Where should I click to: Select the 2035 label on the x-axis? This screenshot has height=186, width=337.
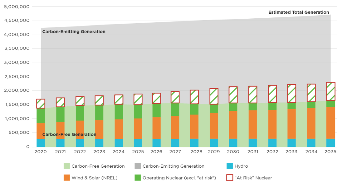pos(330,152)
